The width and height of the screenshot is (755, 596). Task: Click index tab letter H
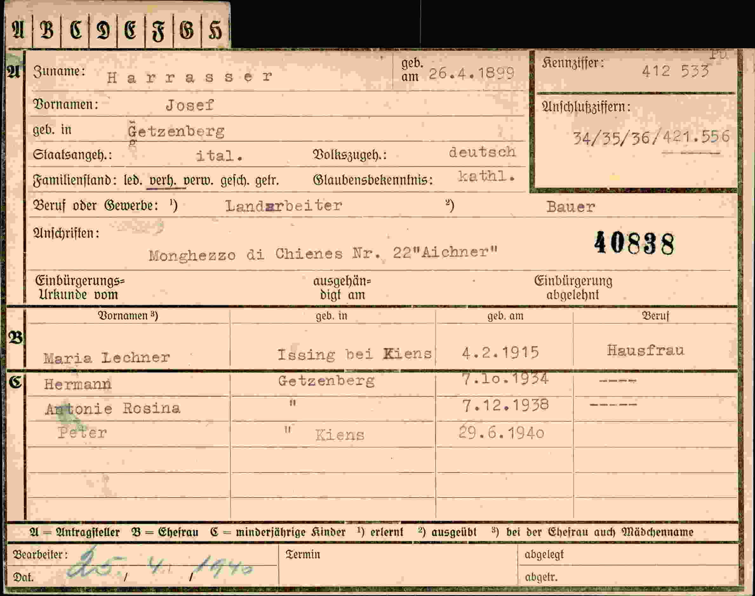coord(215,31)
